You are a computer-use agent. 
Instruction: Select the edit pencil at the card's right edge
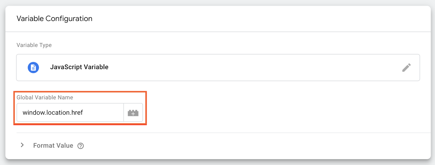pos(407,68)
